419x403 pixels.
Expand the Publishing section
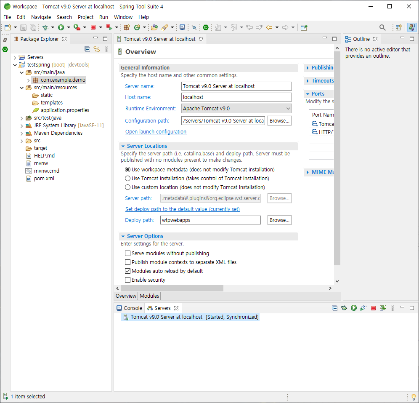(x=308, y=68)
